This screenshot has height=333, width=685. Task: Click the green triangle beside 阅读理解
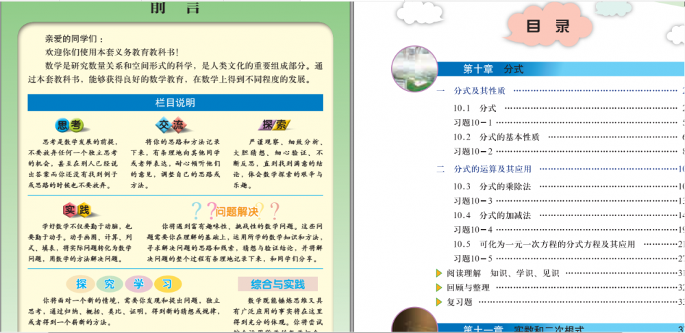coord(439,274)
